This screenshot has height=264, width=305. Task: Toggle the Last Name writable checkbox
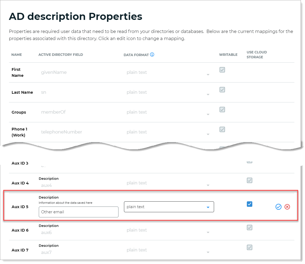coord(222,90)
